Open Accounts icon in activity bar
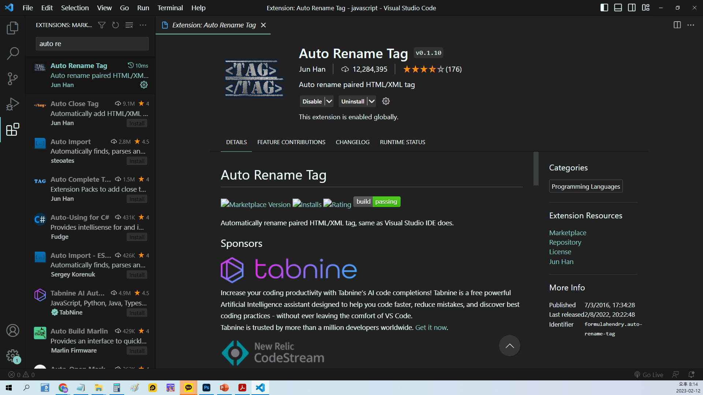This screenshot has width=703, height=395. coord(12,331)
